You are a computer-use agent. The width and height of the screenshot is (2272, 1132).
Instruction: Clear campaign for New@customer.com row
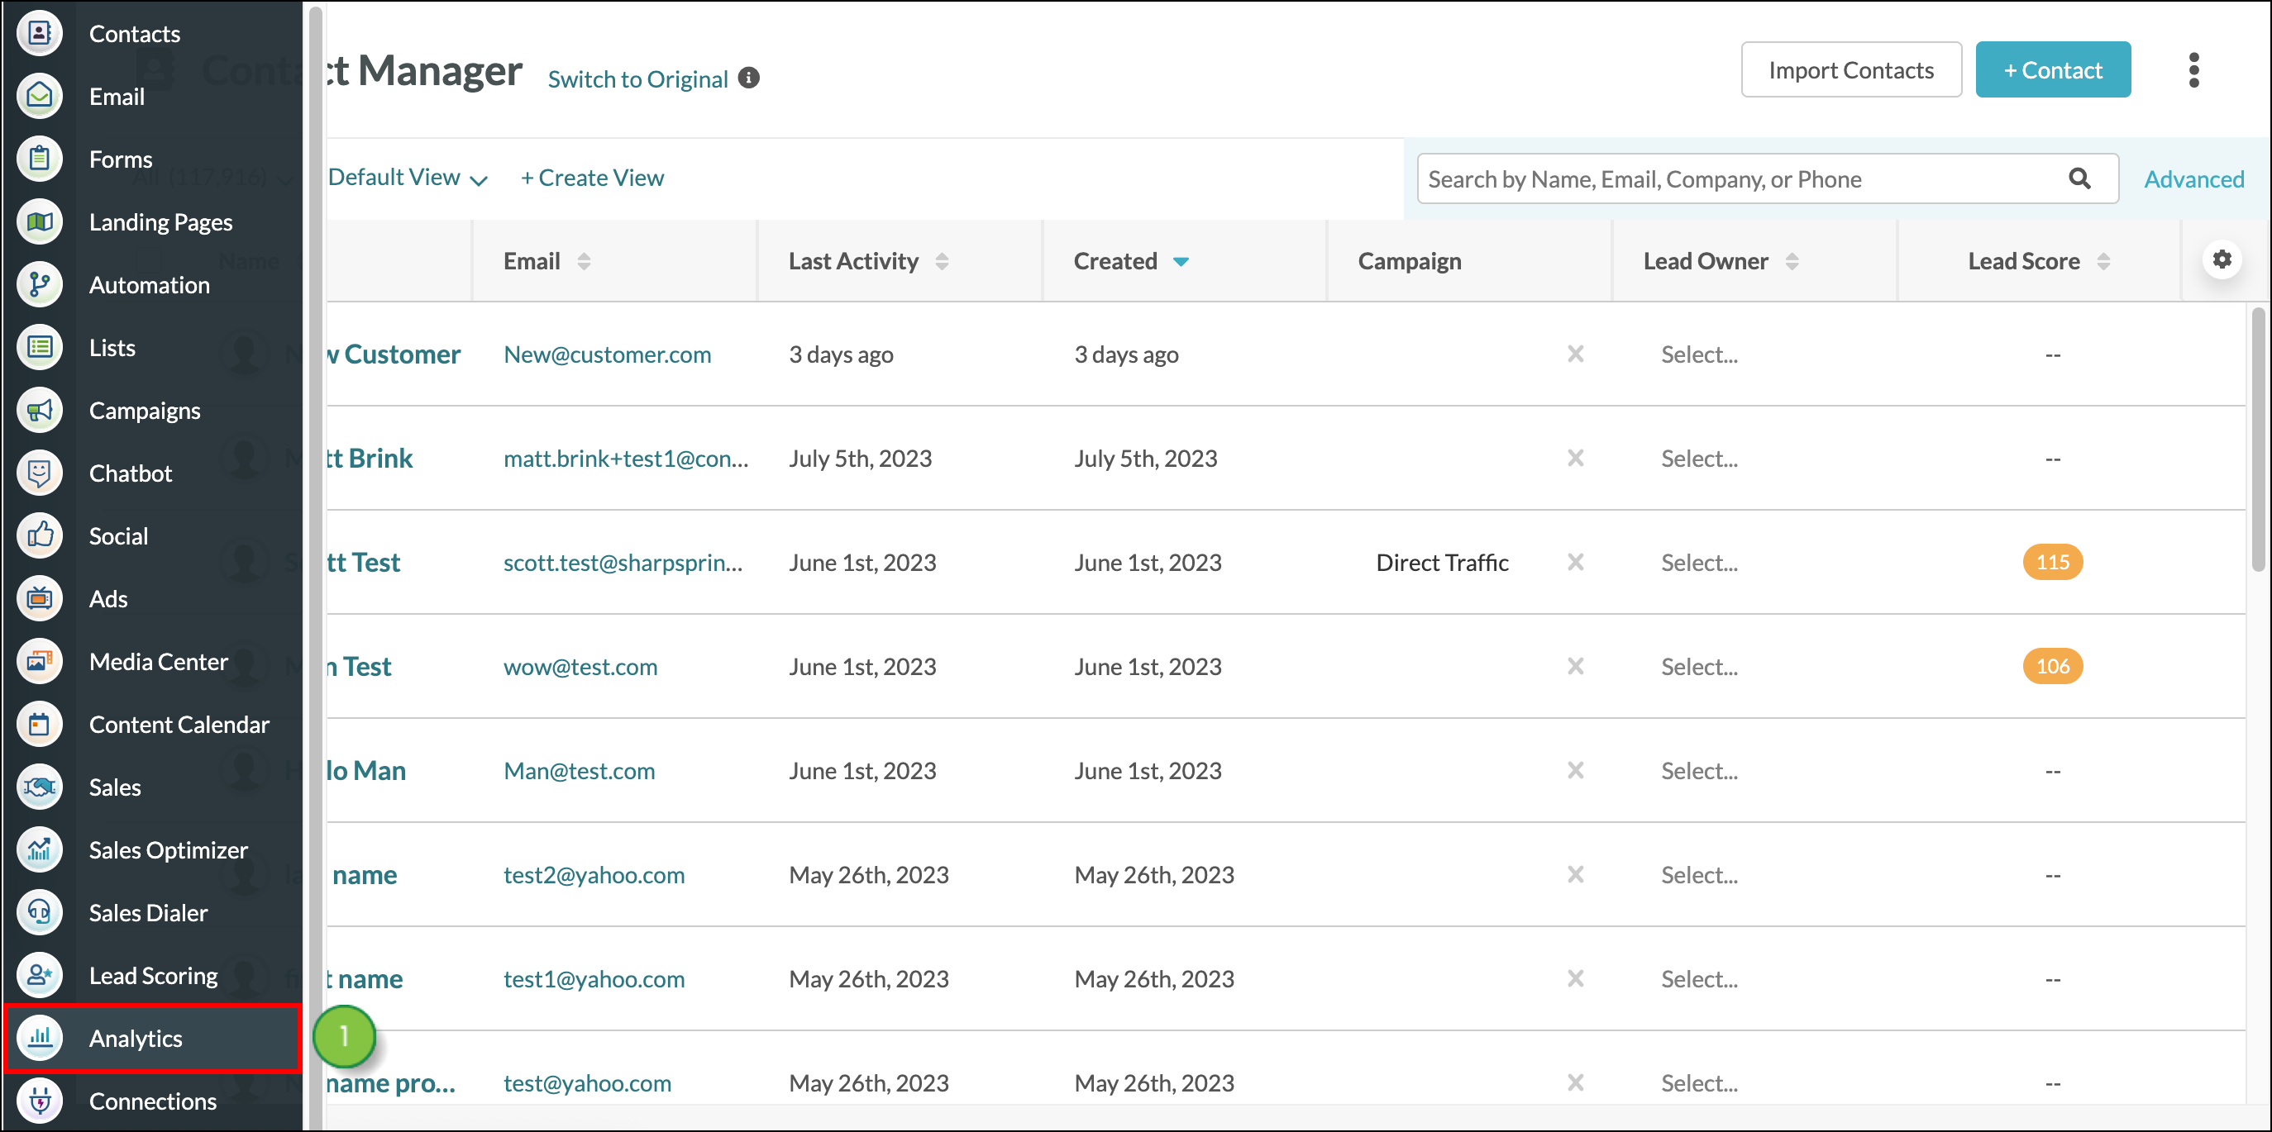1575,354
